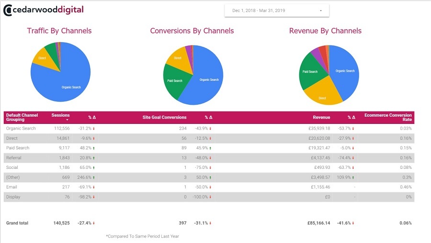
Task: Click the red down arrow beside Organic Search sessions
Action: 94,129
